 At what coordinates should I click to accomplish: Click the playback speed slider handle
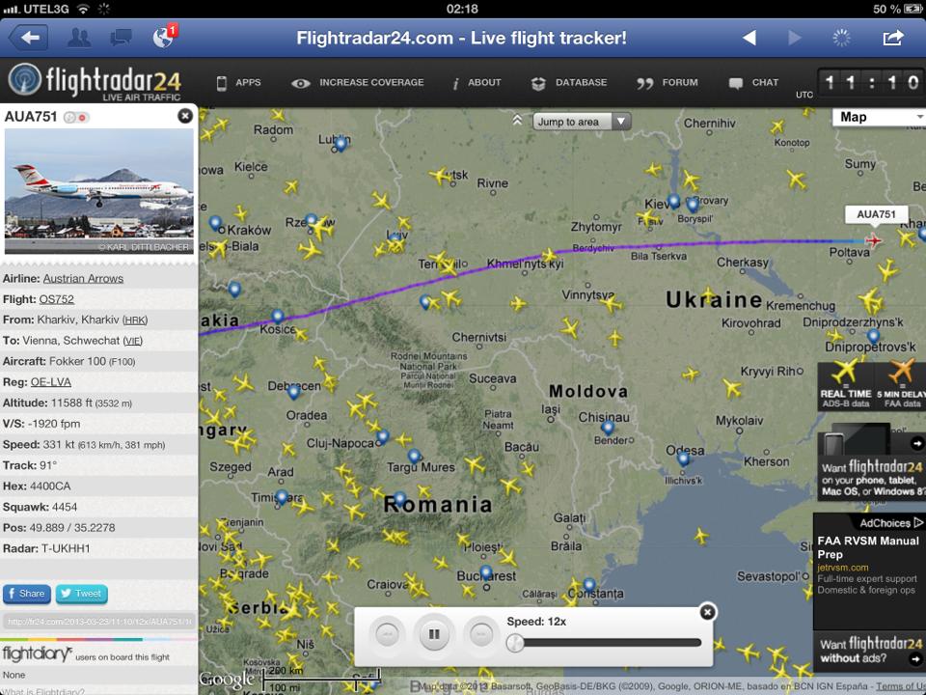click(515, 643)
